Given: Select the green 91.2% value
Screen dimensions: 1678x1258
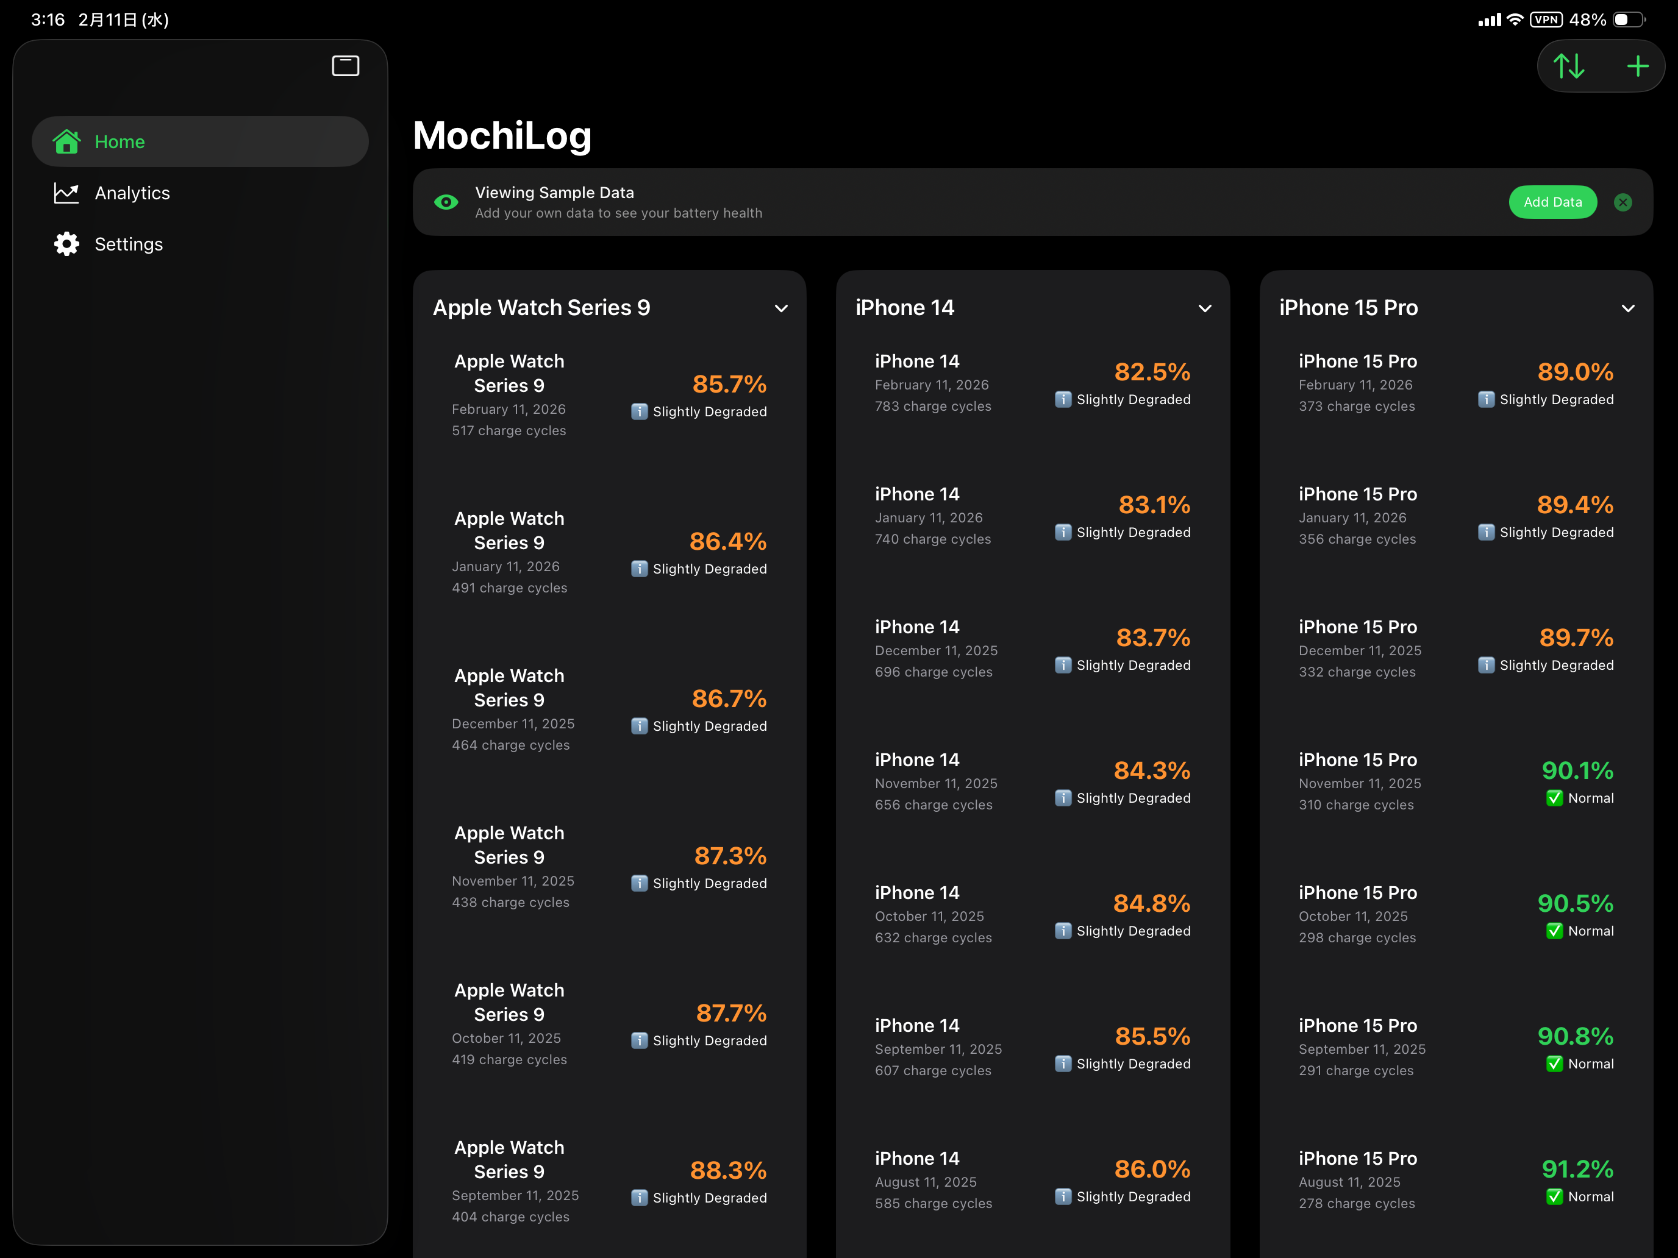Looking at the screenshot, I should tap(1578, 1169).
